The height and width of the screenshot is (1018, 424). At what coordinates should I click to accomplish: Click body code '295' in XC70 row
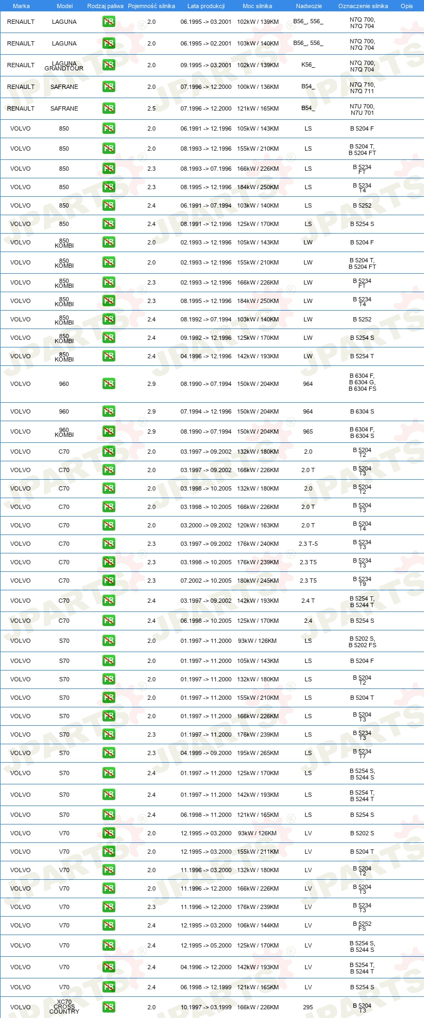(x=308, y=1007)
